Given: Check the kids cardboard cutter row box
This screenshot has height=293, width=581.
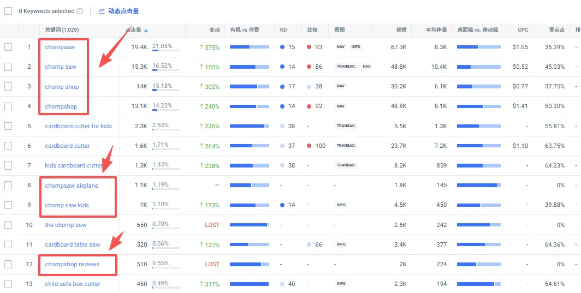Looking at the screenshot, I should 8,165.
